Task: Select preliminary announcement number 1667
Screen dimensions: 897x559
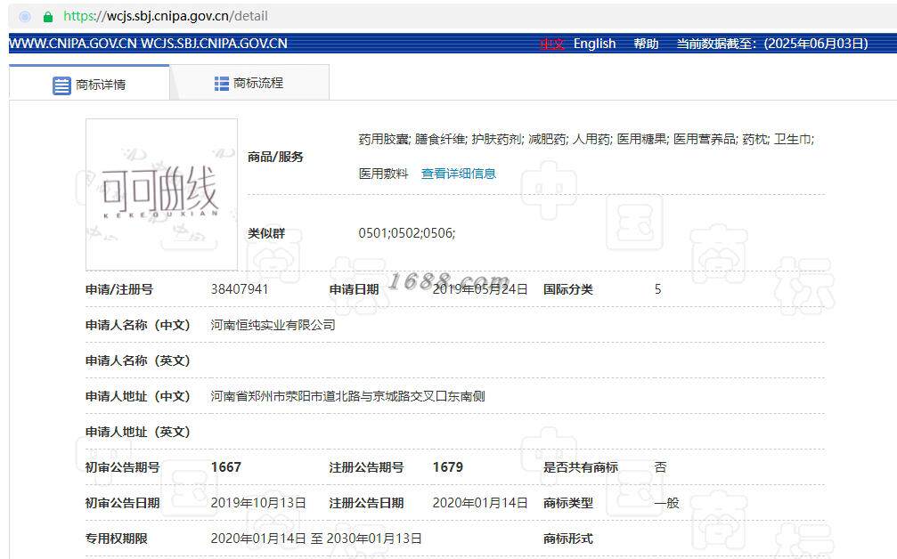Action: coord(226,467)
